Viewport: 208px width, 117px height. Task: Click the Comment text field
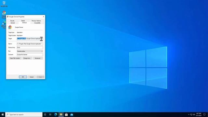pos(30,55)
